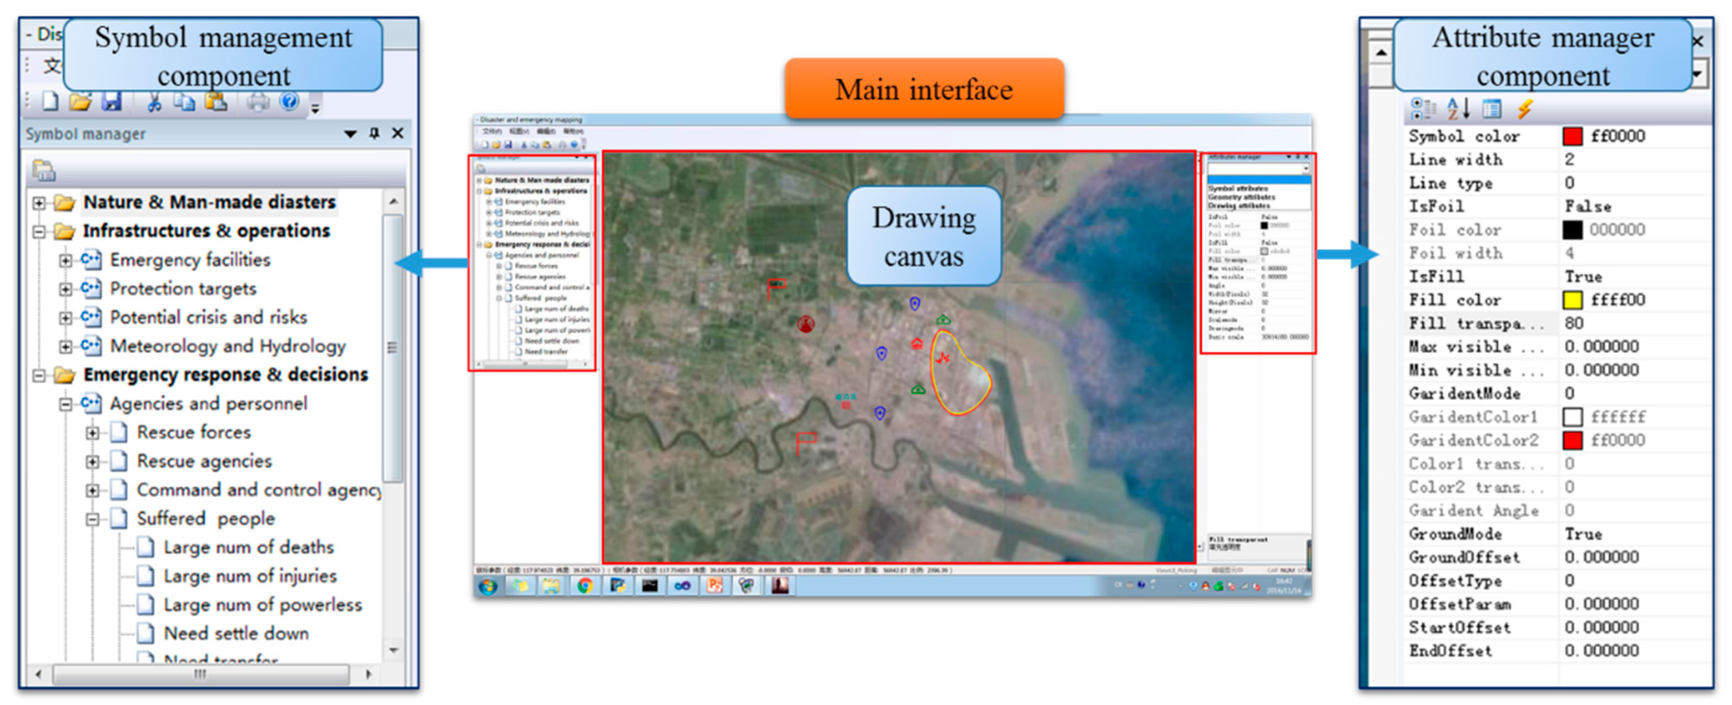Open Symbol manager panel dropdown arrow
Screen dimensions: 1732x705
350,134
